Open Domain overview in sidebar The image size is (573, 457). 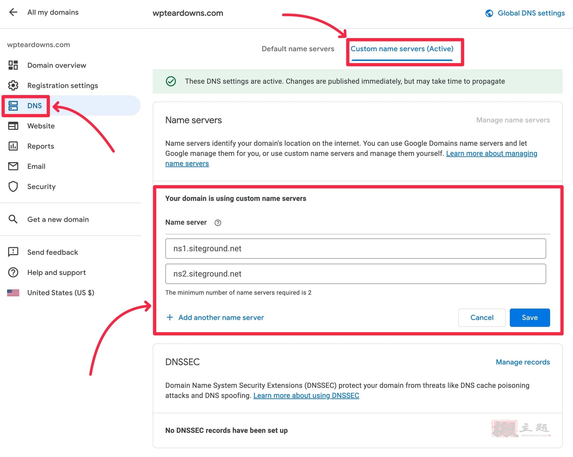[x=57, y=65]
